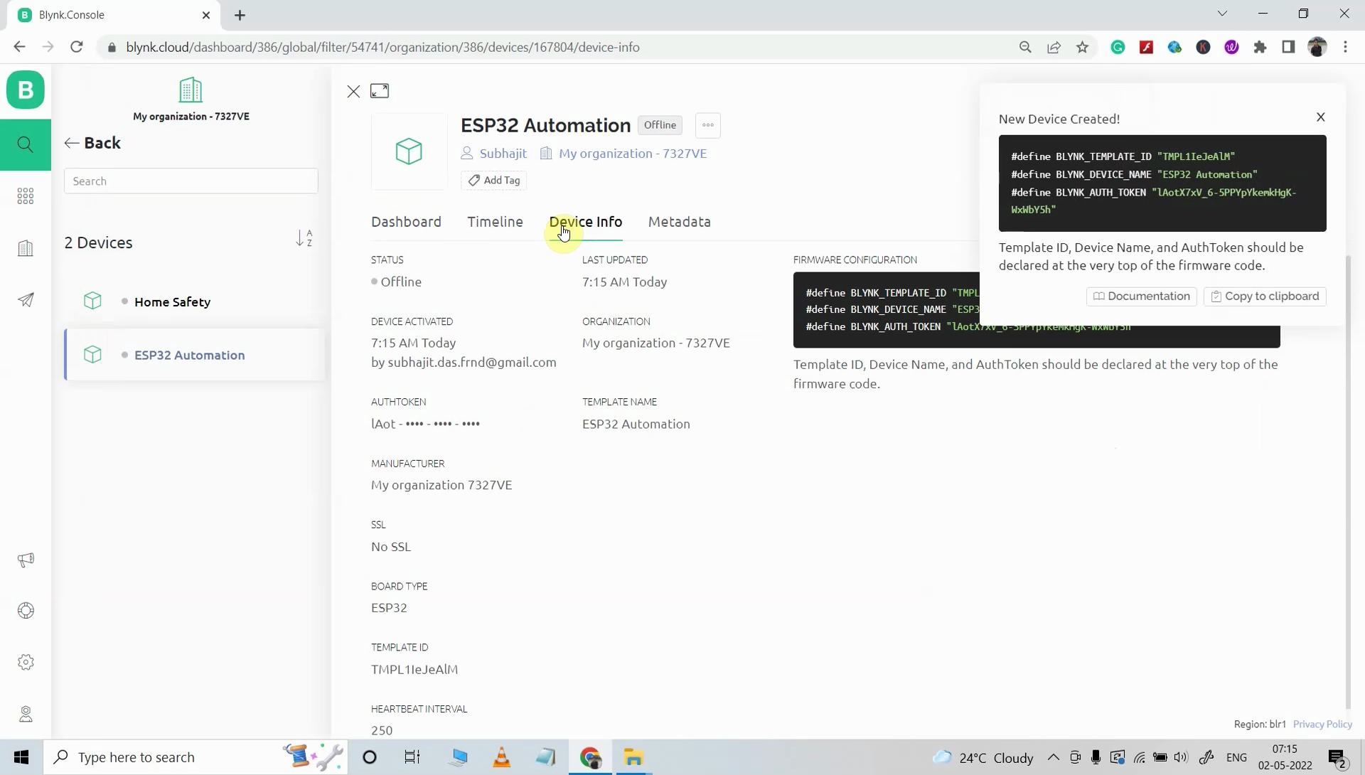Open the Devices grid icon in sidebar
The height and width of the screenshot is (775, 1365).
pyautogui.click(x=26, y=196)
